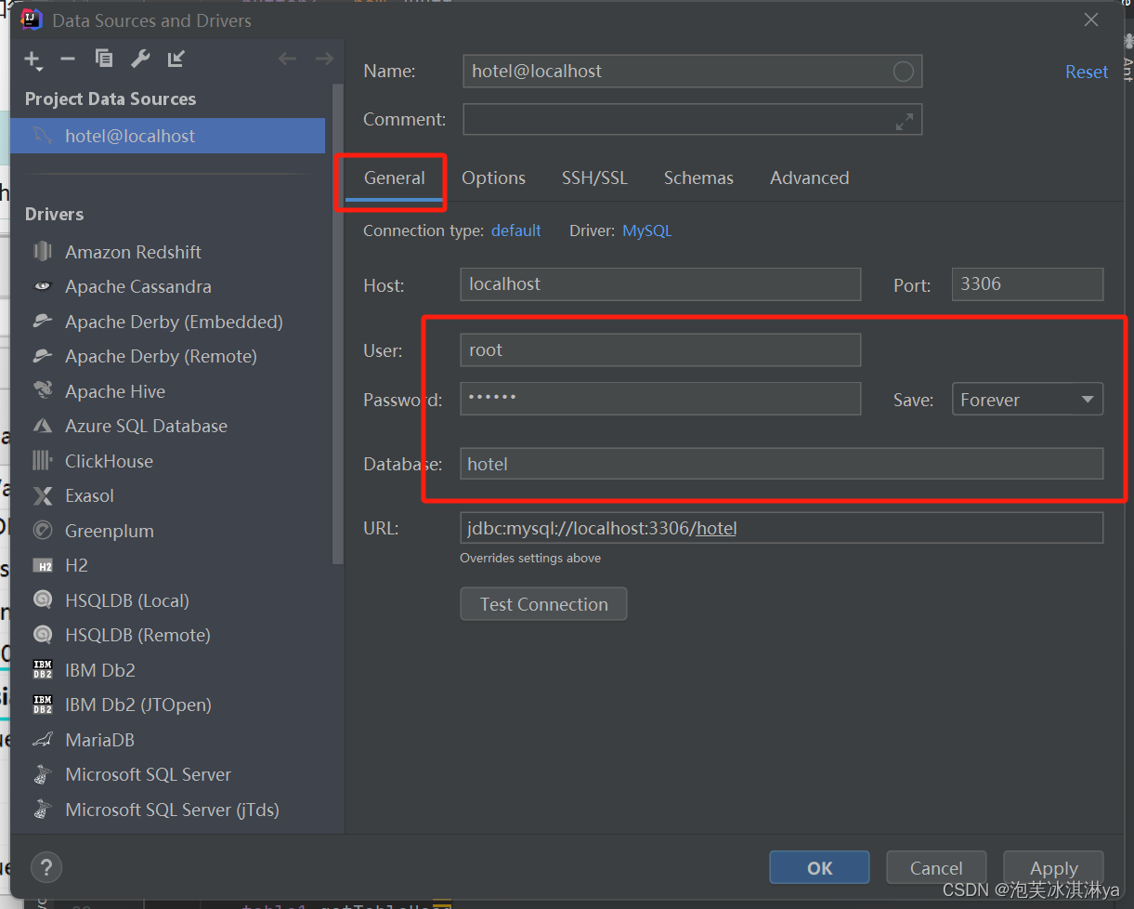
Task: Open driver settings with the wrench icon
Action: (139, 59)
